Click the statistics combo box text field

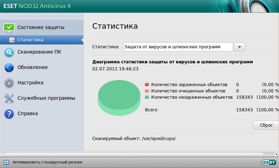click(x=178, y=47)
